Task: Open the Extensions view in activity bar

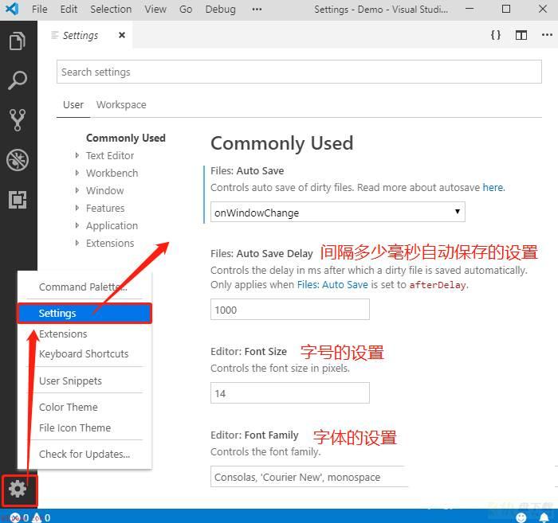Action: pyautogui.click(x=18, y=200)
